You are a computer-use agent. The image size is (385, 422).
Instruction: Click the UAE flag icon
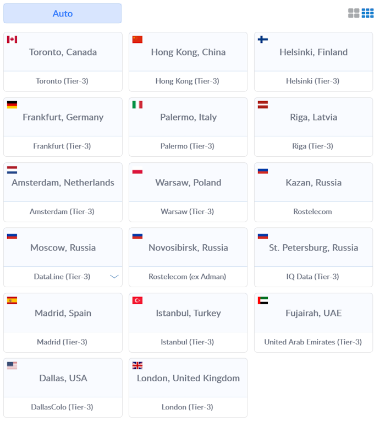[263, 300]
